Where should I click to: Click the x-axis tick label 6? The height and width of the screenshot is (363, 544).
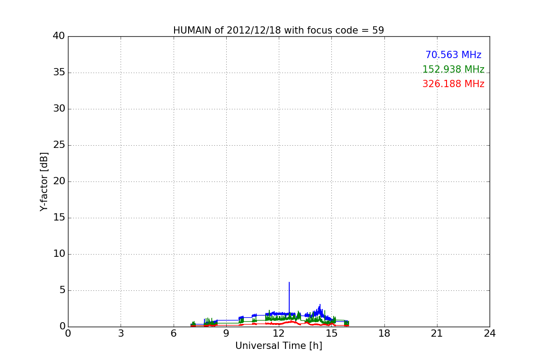pos(174,334)
